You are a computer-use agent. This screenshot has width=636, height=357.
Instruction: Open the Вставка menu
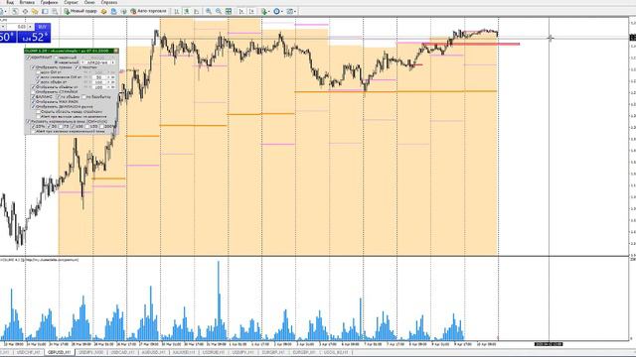pos(27,2)
